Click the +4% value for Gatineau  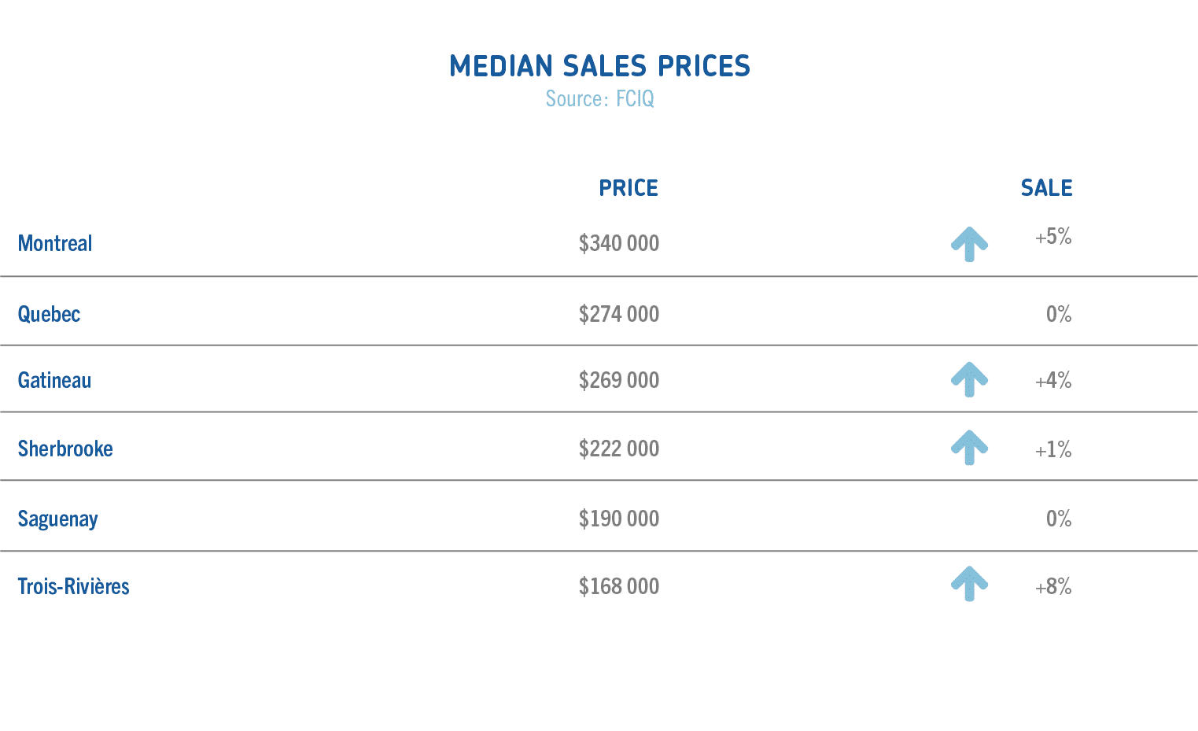click(x=1053, y=381)
